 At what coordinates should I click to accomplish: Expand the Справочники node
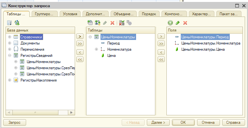10,37
